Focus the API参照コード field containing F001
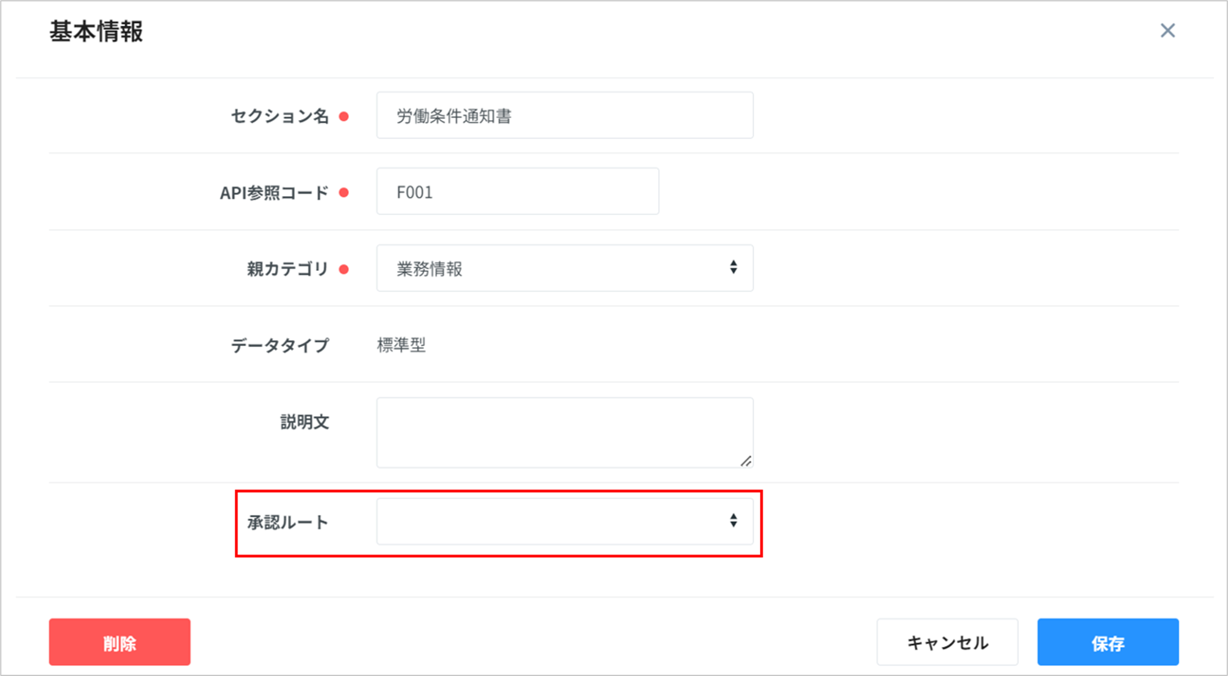1228x676 pixels. coord(517,192)
